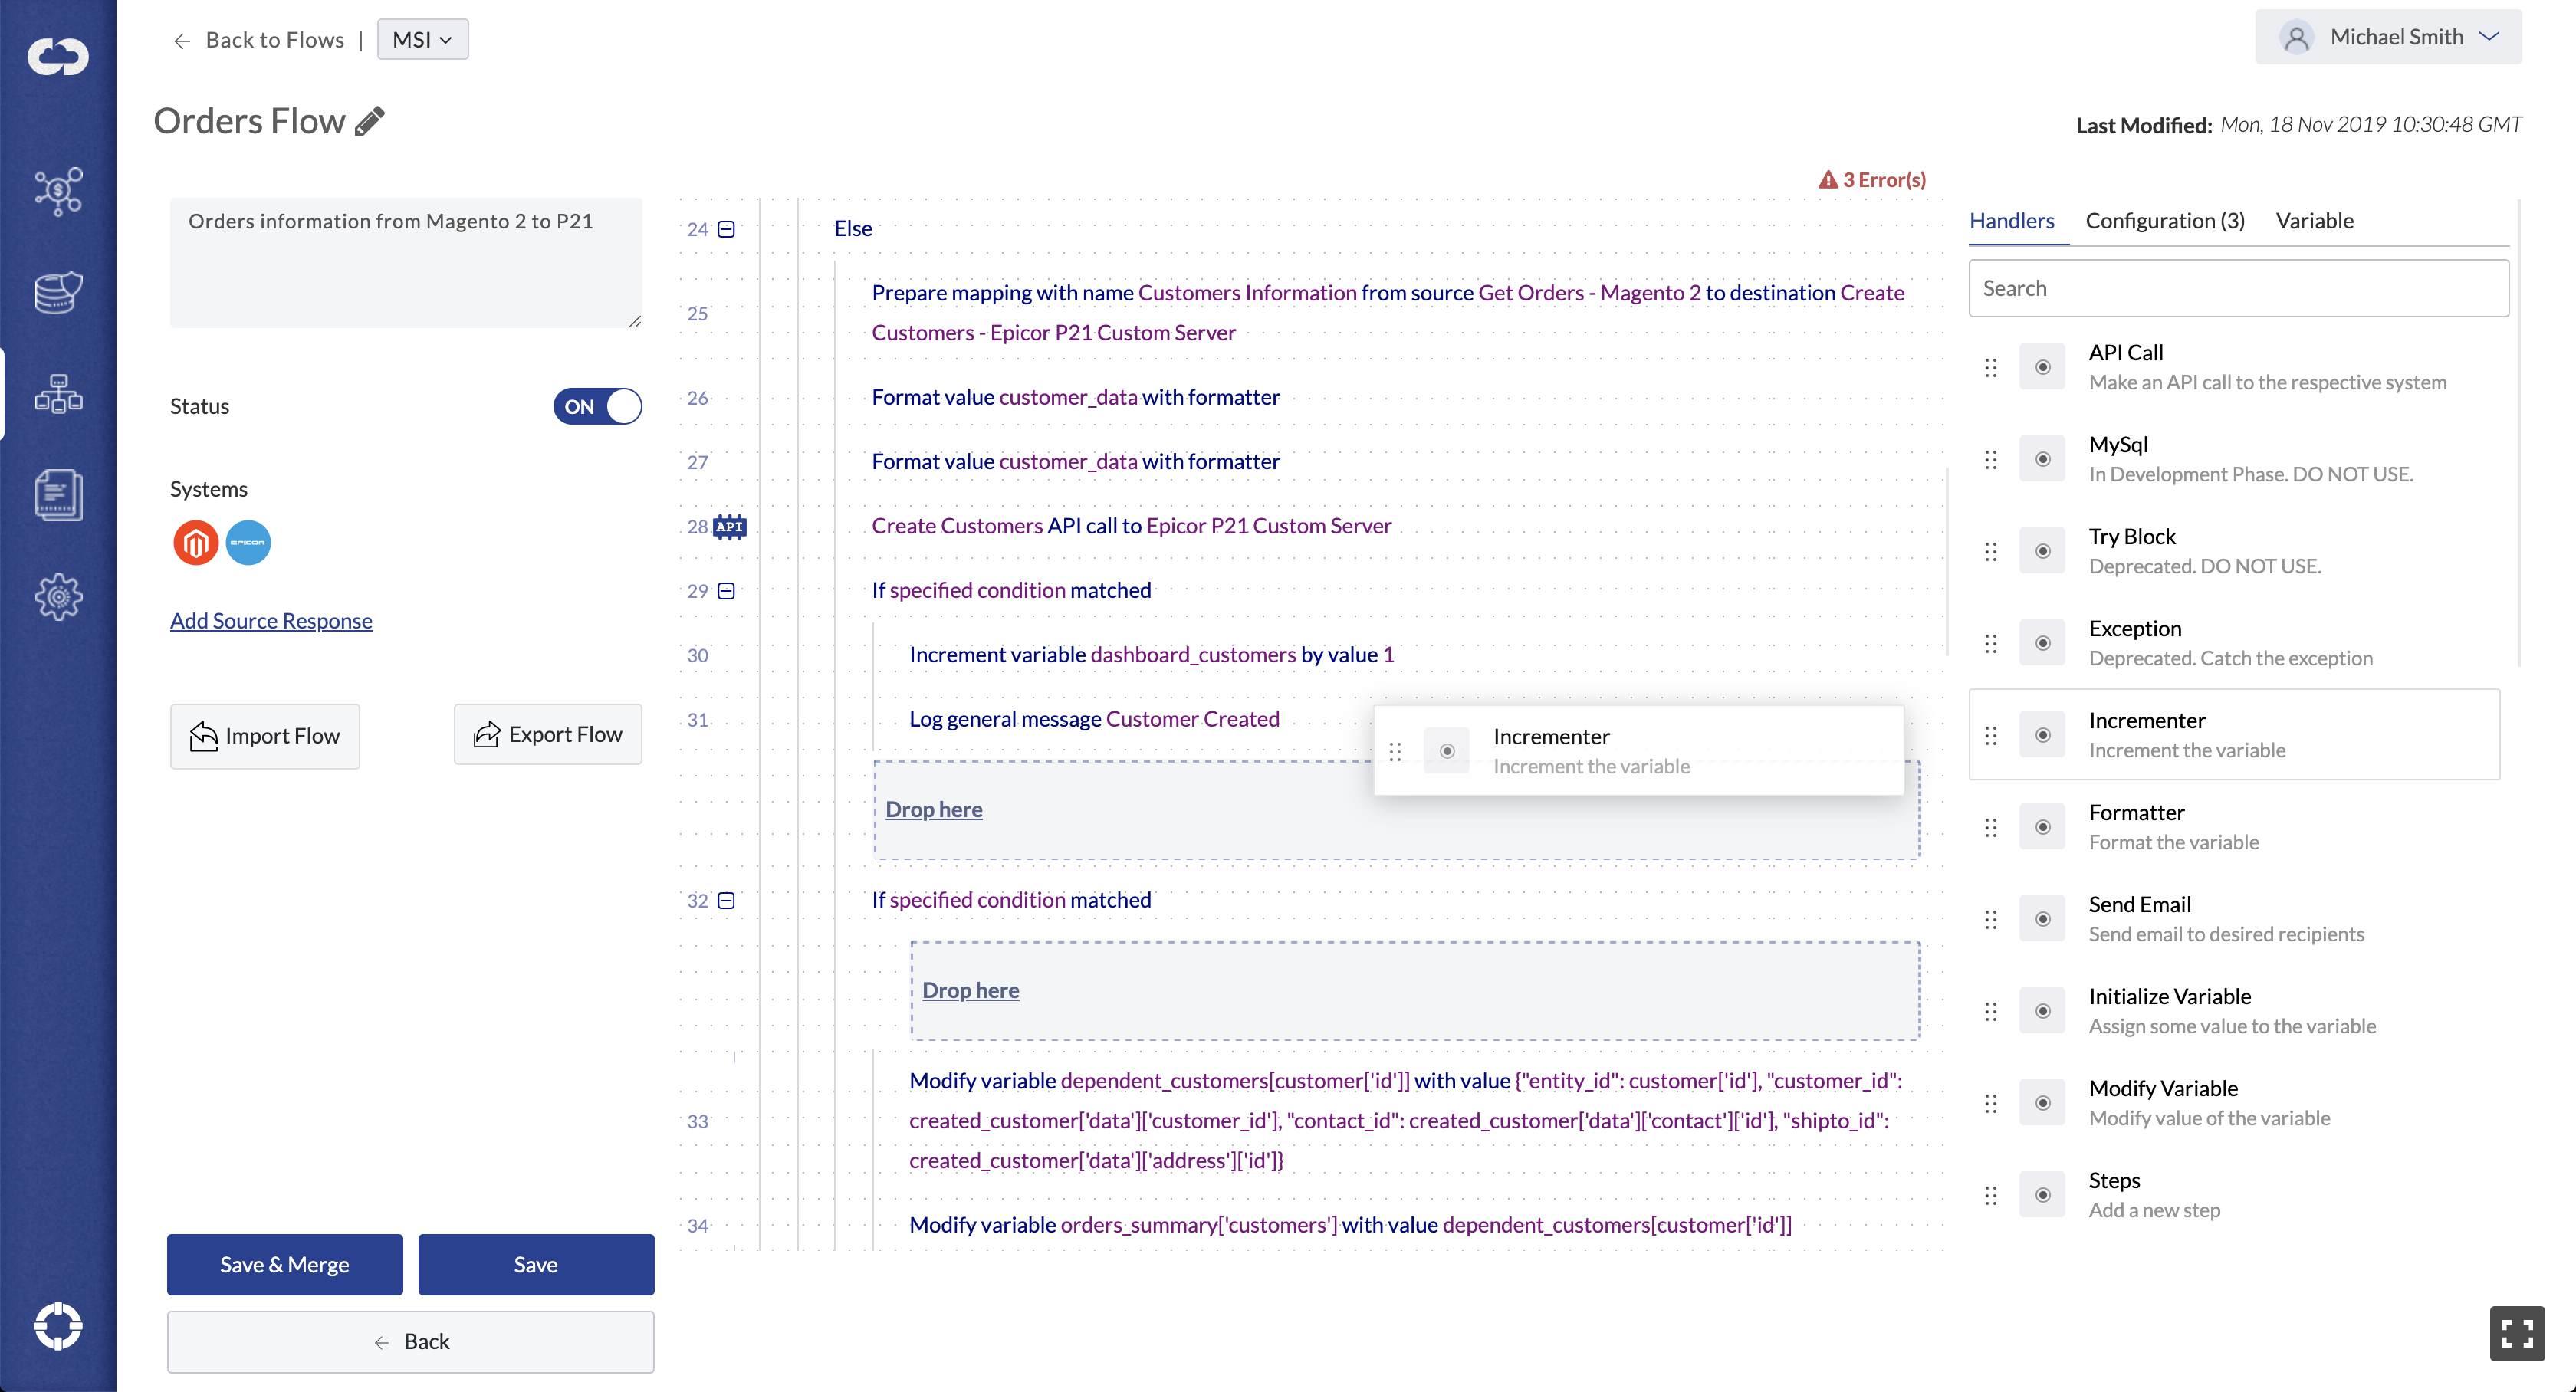Screen dimensions: 2576x1392
Task: Switch to the Configuration (3) tab
Action: click(x=2164, y=221)
